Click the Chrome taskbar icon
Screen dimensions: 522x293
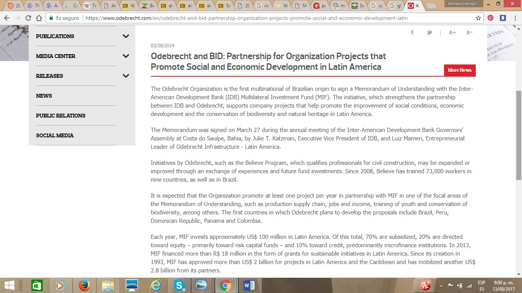click(x=225, y=285)
